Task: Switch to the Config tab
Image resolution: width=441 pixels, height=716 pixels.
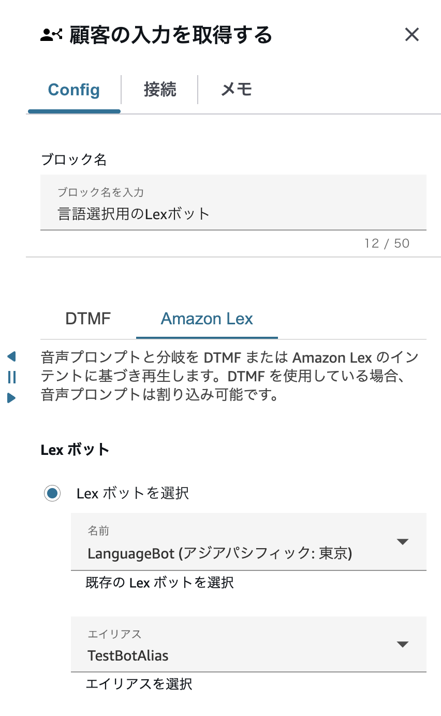Action: (x=74, y=90)
